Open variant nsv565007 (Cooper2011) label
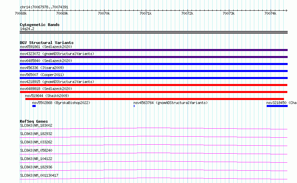This screenshot has height=183, width=297. point(42,75)
